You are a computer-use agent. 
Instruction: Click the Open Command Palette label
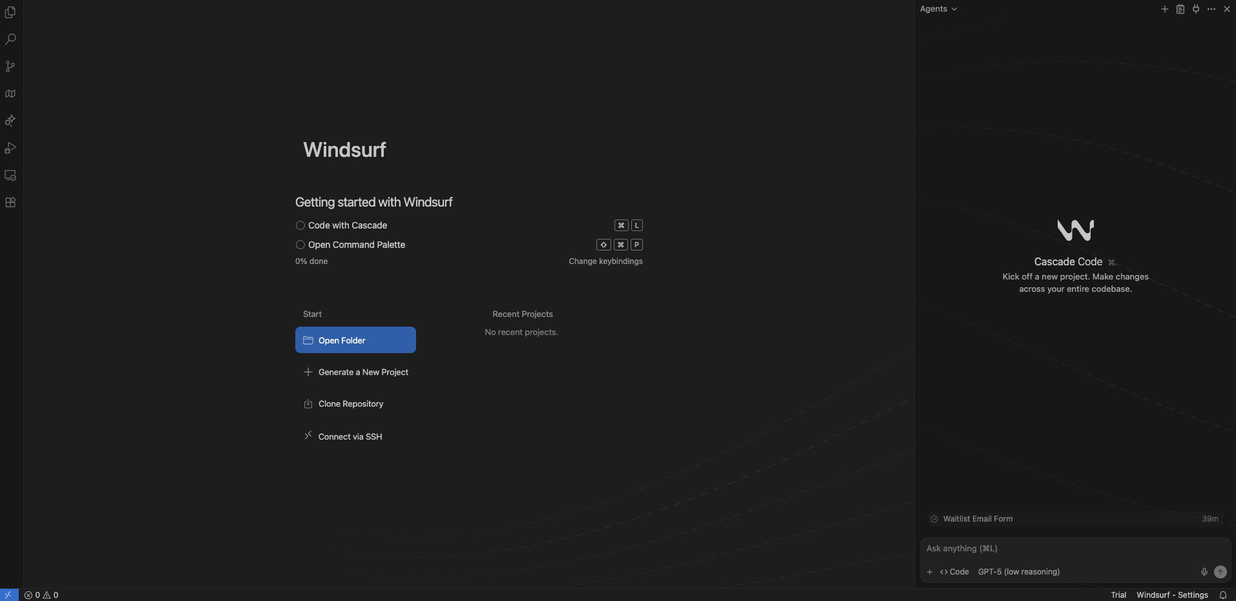[357, 245]
